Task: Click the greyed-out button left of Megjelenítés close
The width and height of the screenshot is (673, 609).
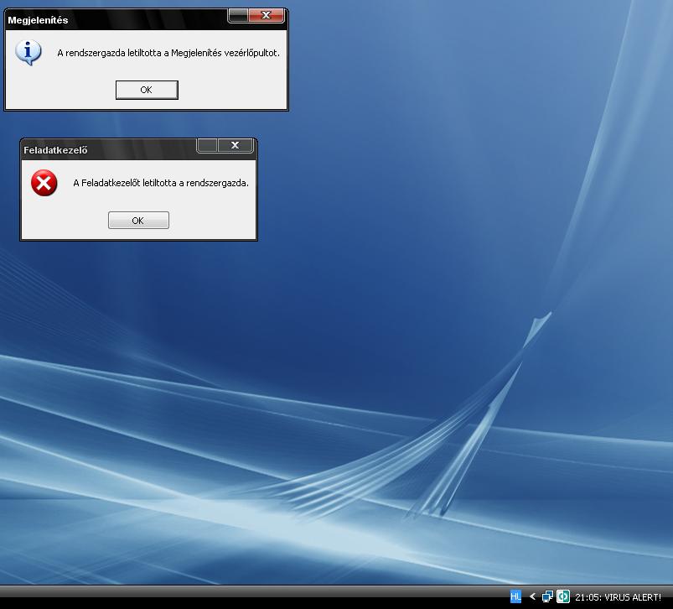Action: [x=239, y=15]
